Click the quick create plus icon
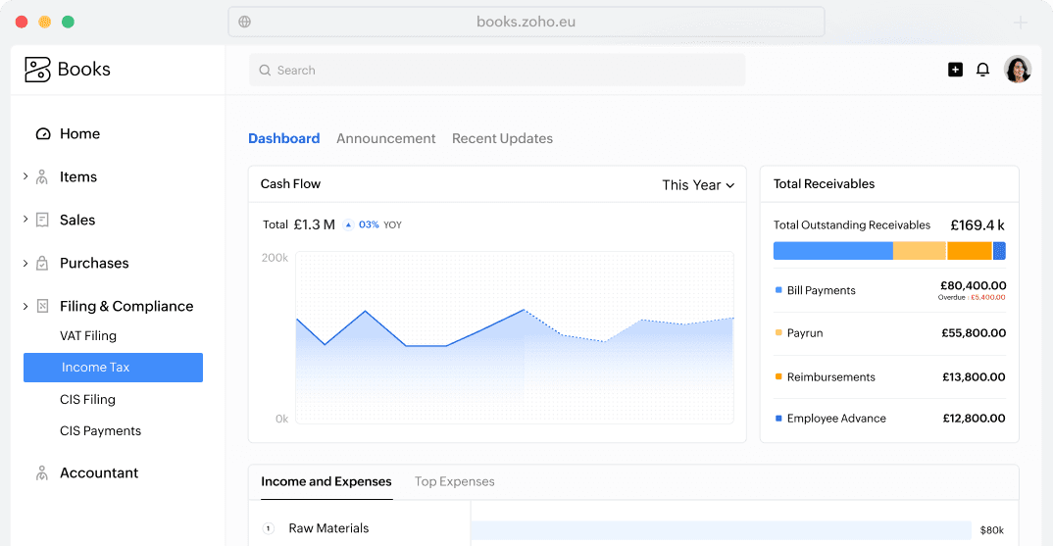The image size is (1053, 546). pos(955,70)
